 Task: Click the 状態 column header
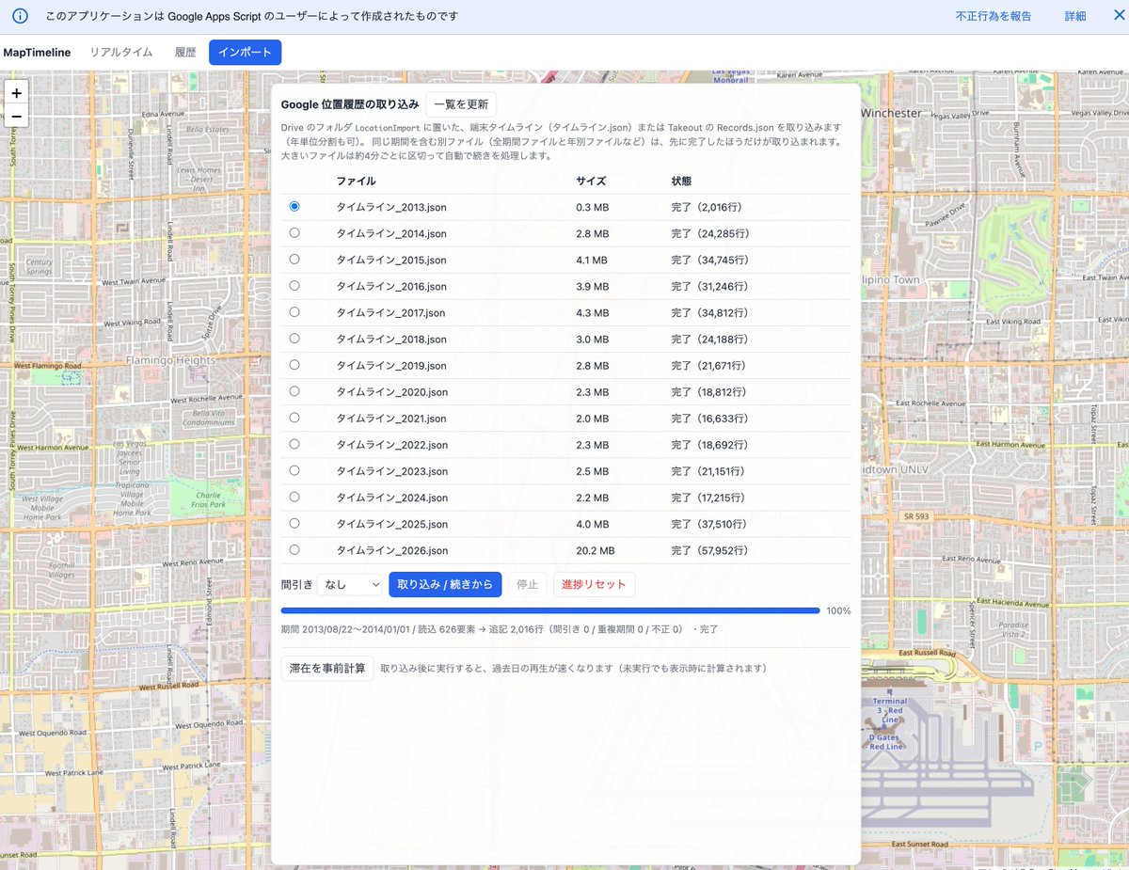point(681,181)
